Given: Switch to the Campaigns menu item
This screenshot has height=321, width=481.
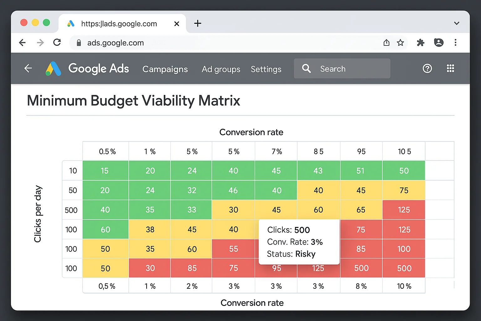Looking at the screenshot, I should [x=165, y=69].
